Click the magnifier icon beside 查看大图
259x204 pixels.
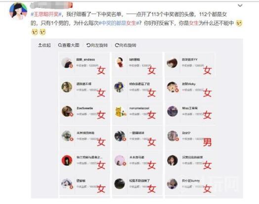tap(60, 45)
